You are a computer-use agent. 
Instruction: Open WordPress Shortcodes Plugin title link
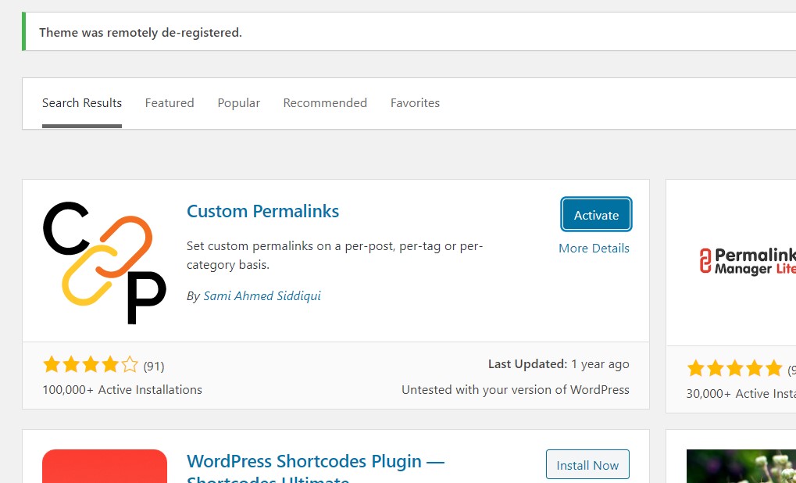point(316,462)
